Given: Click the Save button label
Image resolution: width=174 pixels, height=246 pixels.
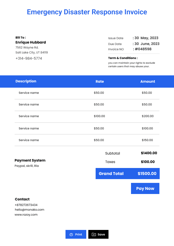Looking at the screenshot, I should 101,234.
